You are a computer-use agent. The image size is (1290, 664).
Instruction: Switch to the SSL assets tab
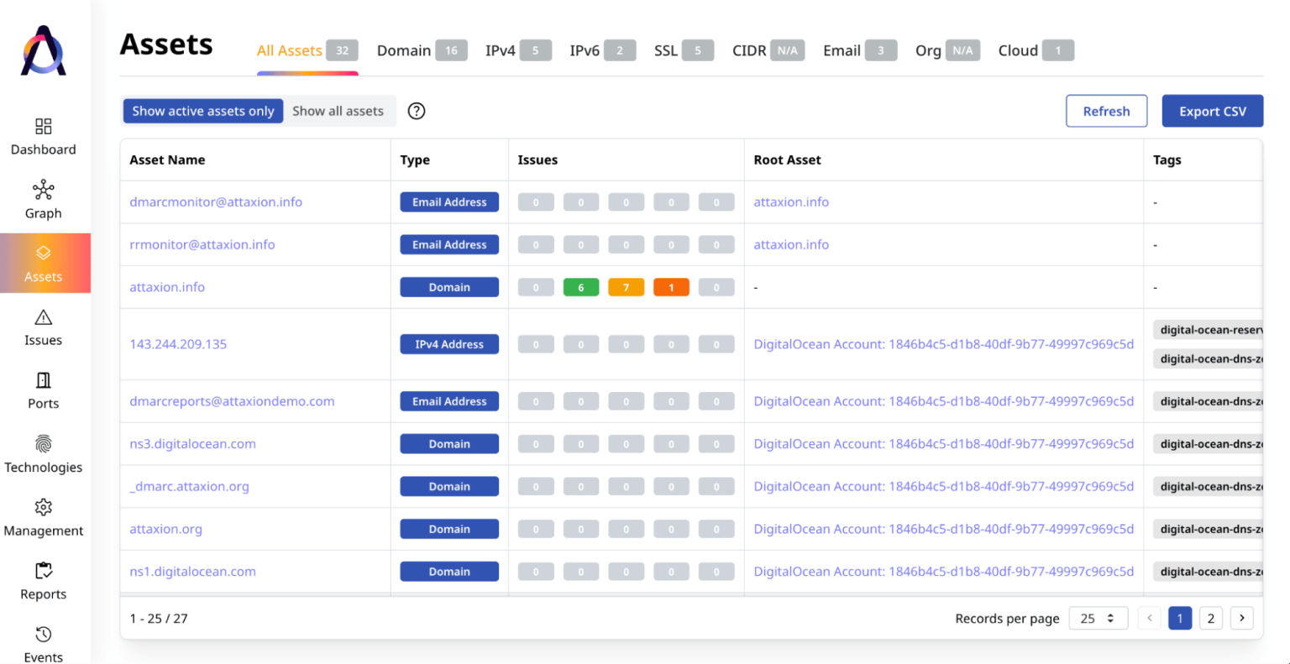(x=666, y=50)
